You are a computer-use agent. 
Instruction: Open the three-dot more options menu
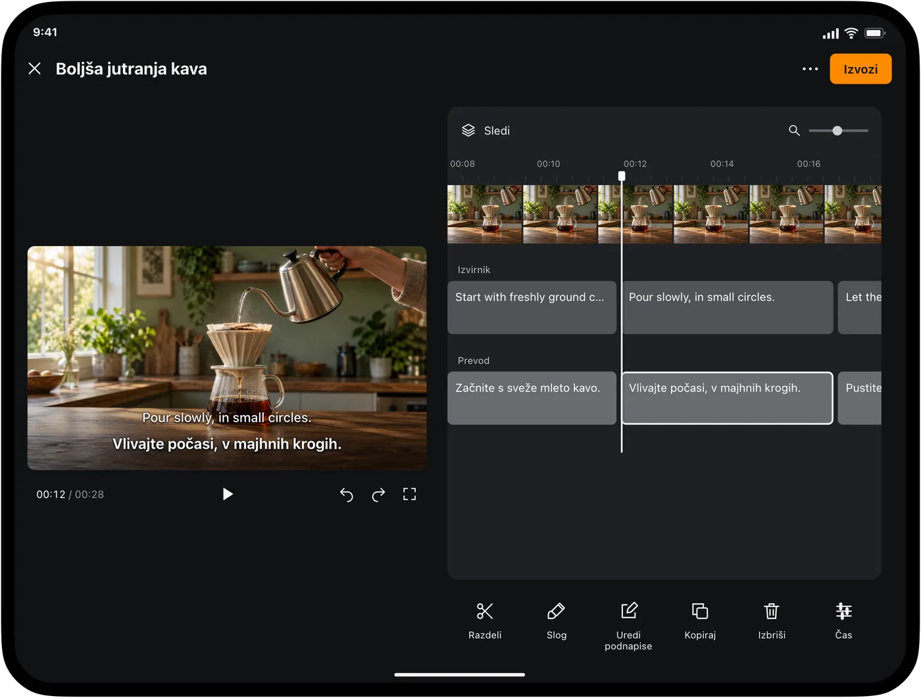click(x=810, y=69)
